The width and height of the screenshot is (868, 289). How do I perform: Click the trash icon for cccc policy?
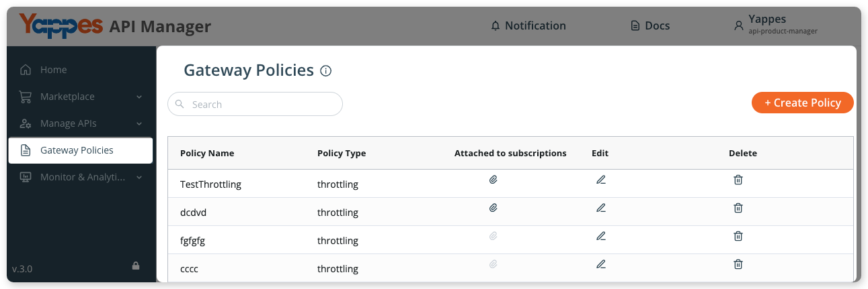[x=738, y=264]
